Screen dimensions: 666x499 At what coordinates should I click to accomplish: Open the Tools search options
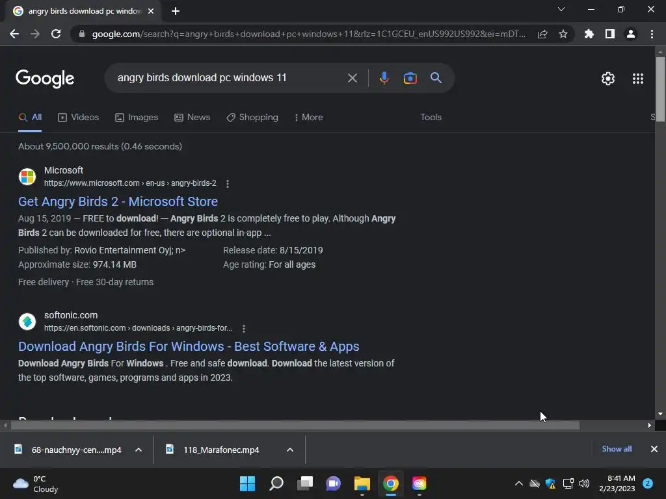(431, 118)
